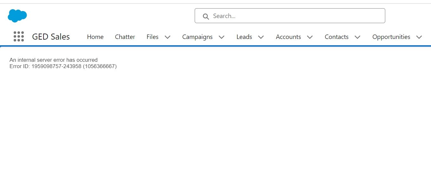
Task: Click the GED Sales app name
Action: (x=51, y=37)
